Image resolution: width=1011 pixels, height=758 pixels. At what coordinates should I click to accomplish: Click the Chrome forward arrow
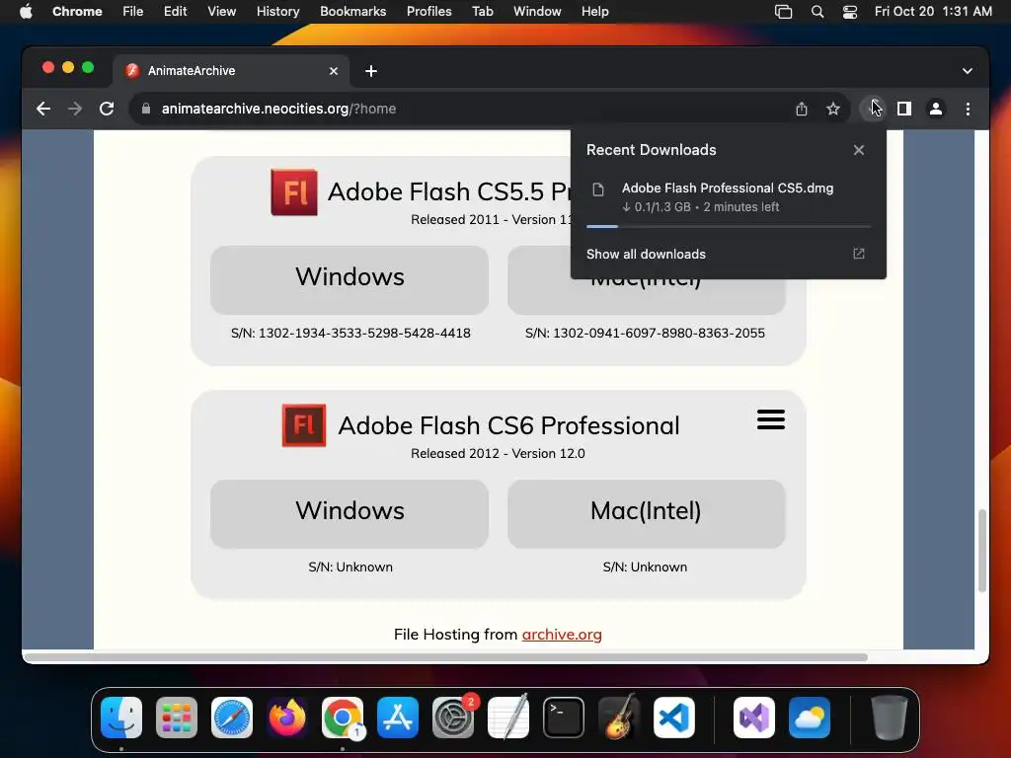[x=75, y=109]
